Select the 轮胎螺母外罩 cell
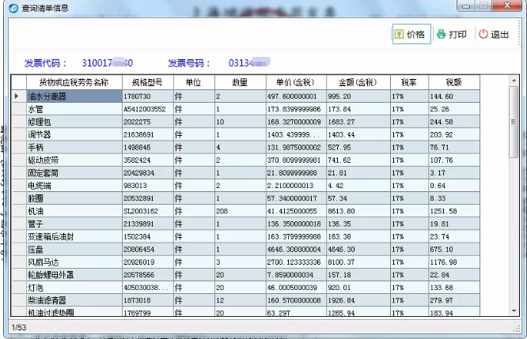 (74, 275)
